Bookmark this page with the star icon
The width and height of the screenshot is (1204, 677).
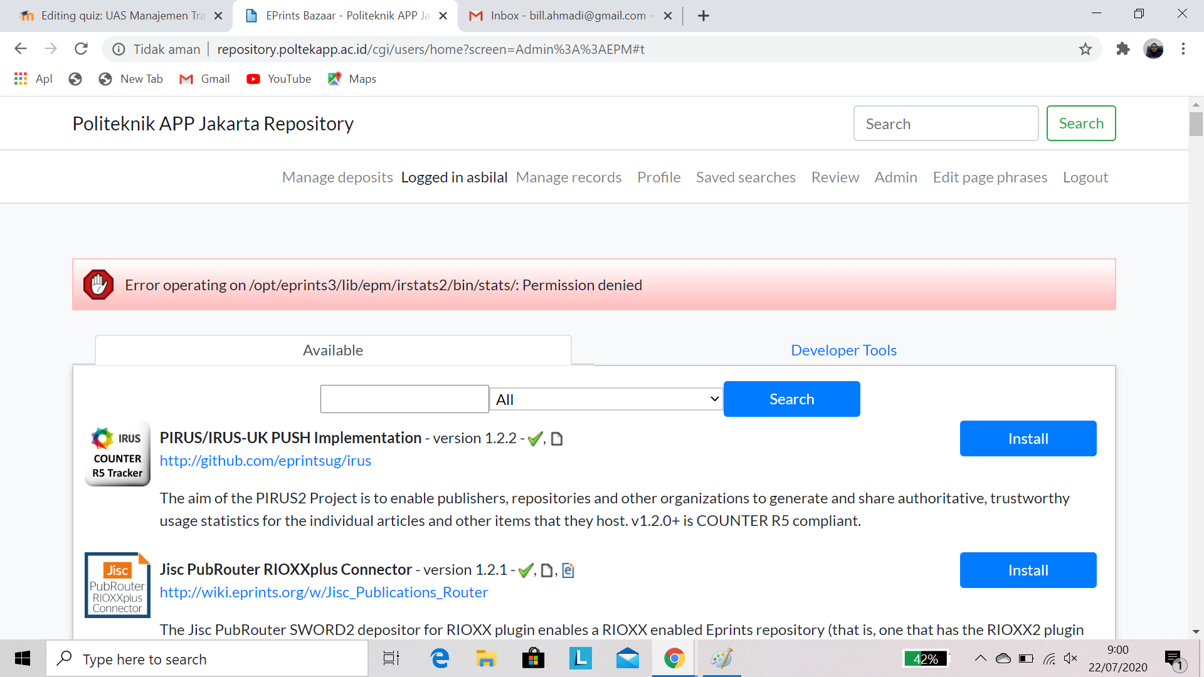[1085, 49]
